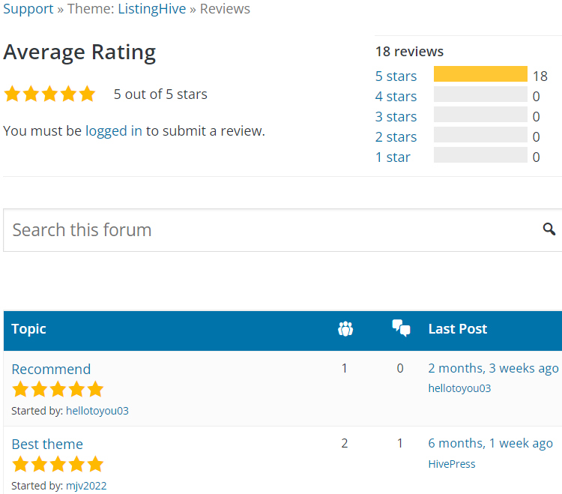The width and height of the screenshot is (562, 494).
Task: Filter reviews by 5 stars
Action: coord(396,76)
